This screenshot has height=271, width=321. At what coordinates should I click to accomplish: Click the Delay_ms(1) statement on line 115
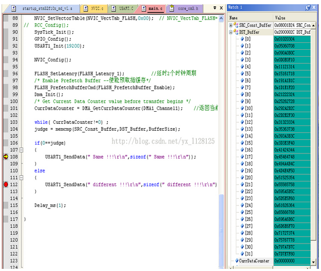(50, 205)
